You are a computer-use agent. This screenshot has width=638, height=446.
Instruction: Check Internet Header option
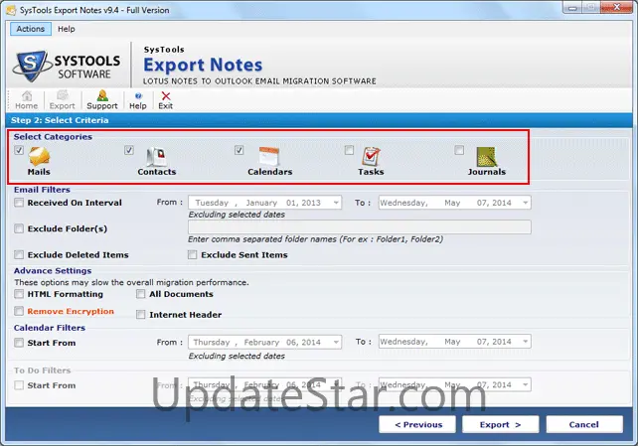pos(141,314)
